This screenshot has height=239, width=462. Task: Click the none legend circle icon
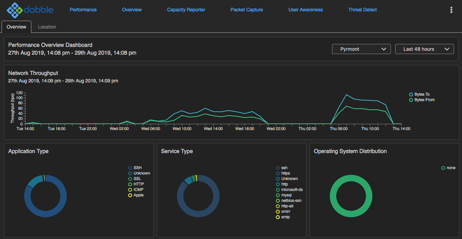click(443, 168)
